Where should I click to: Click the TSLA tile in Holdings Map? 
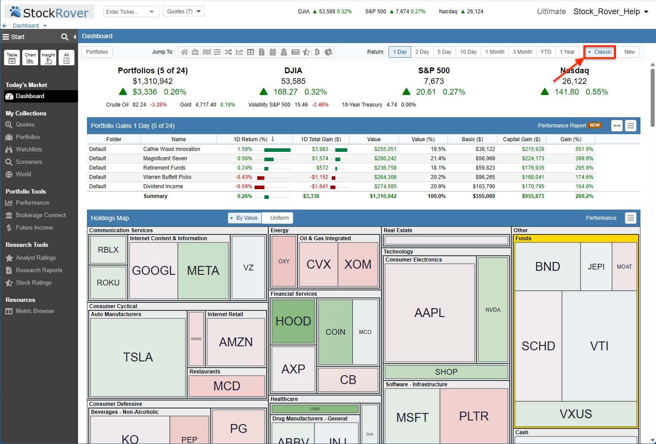[138, 357]
